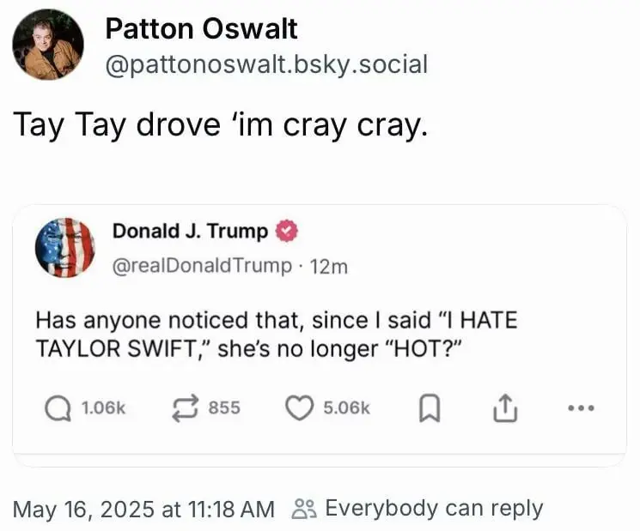Click the red verified badge beside Donald J. Trump
Image resolution: width=640 pixels, height=531 pixels.
(287, 232)
